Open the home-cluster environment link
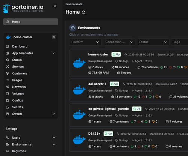Viewport: 188px width, 156px height. pos(98,54)
